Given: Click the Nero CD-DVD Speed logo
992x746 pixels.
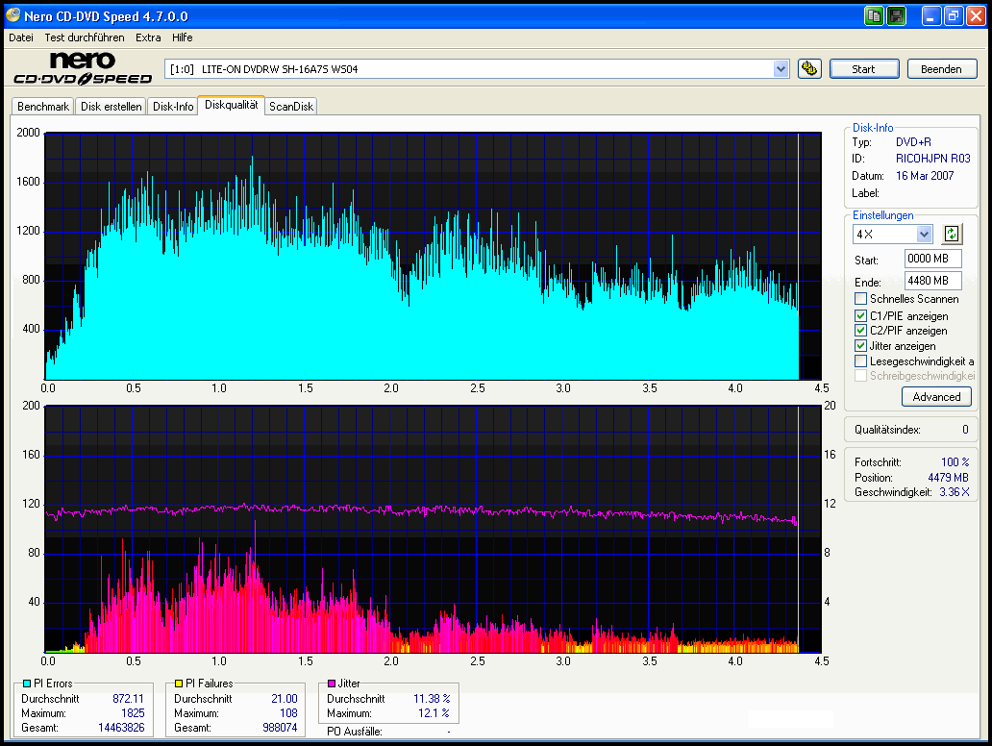Looking at the screenshot, I should tap(83, 69).
